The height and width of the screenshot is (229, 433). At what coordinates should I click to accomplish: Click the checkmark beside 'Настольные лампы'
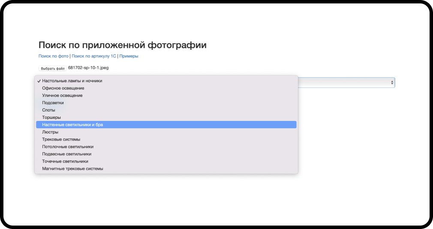point(39,81)
